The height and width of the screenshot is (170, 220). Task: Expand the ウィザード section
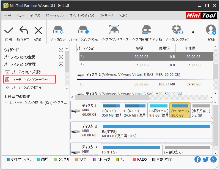click(61, 50)
